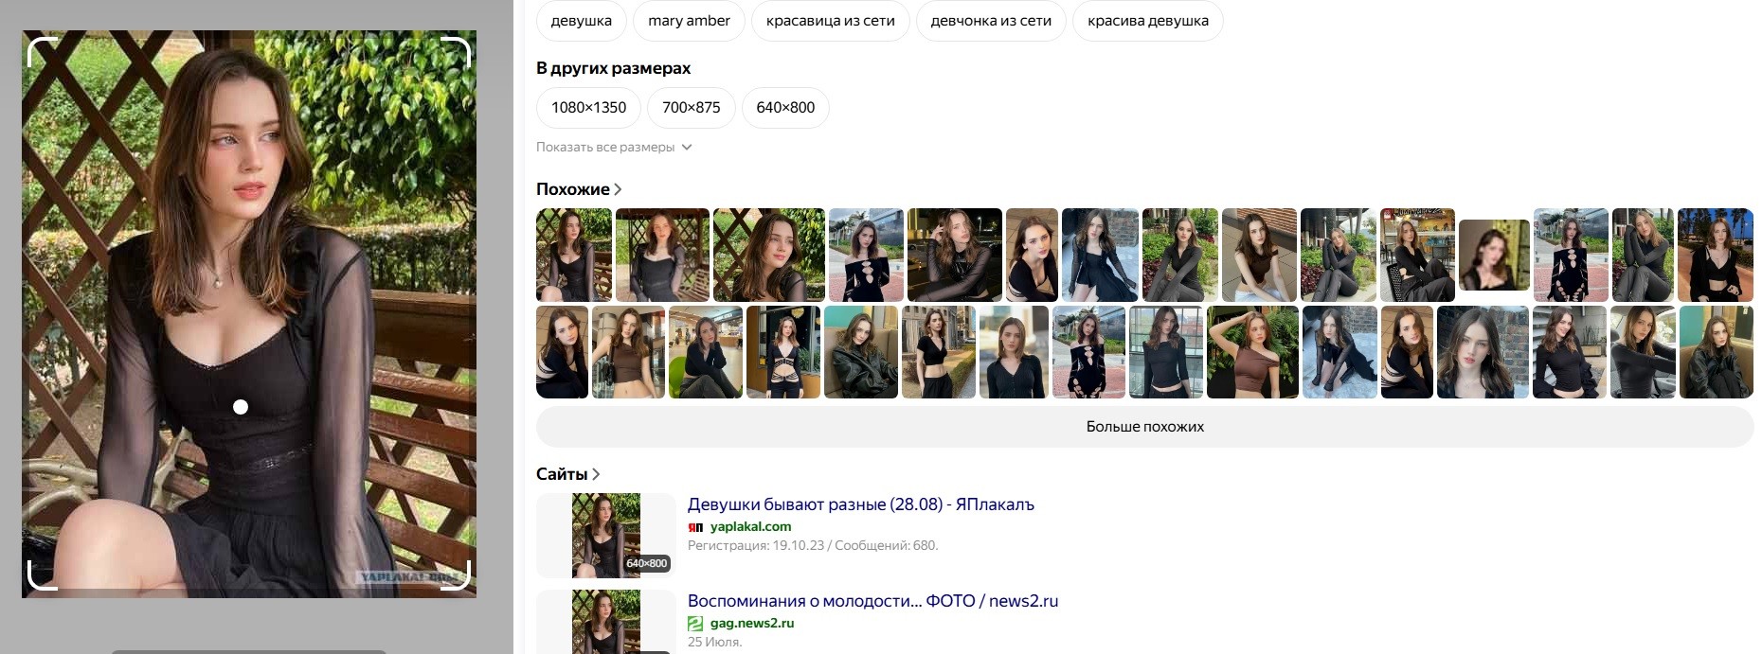Click the 640×800 yaplakal result thumbnail
Viewport: 1762px width, 654px height.
pos(606,535)
